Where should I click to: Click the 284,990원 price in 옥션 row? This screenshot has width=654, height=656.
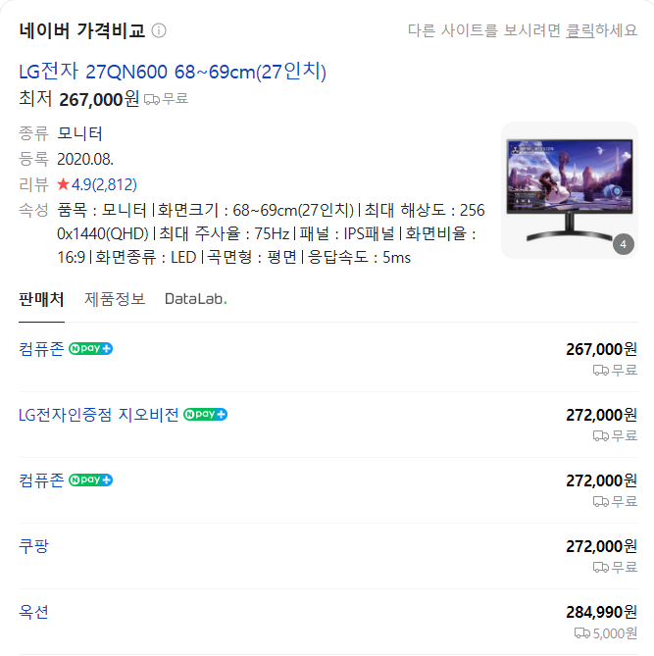[x=601, y=612]
